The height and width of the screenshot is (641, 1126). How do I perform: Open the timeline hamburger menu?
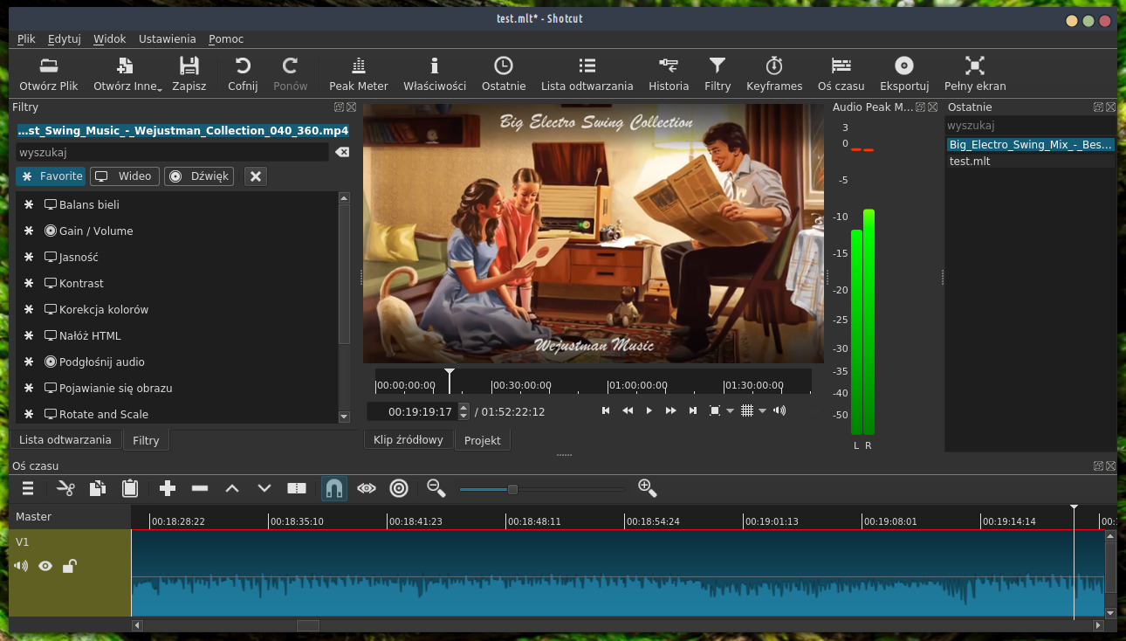click(x=28, y=489)
